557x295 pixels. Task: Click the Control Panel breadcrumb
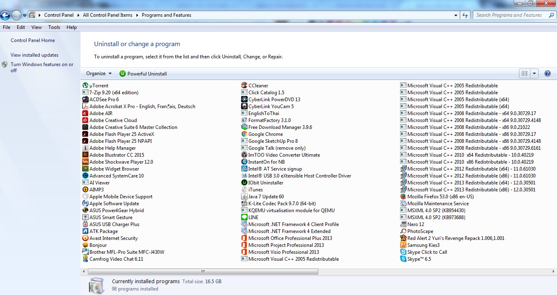[x=59, y=15]
